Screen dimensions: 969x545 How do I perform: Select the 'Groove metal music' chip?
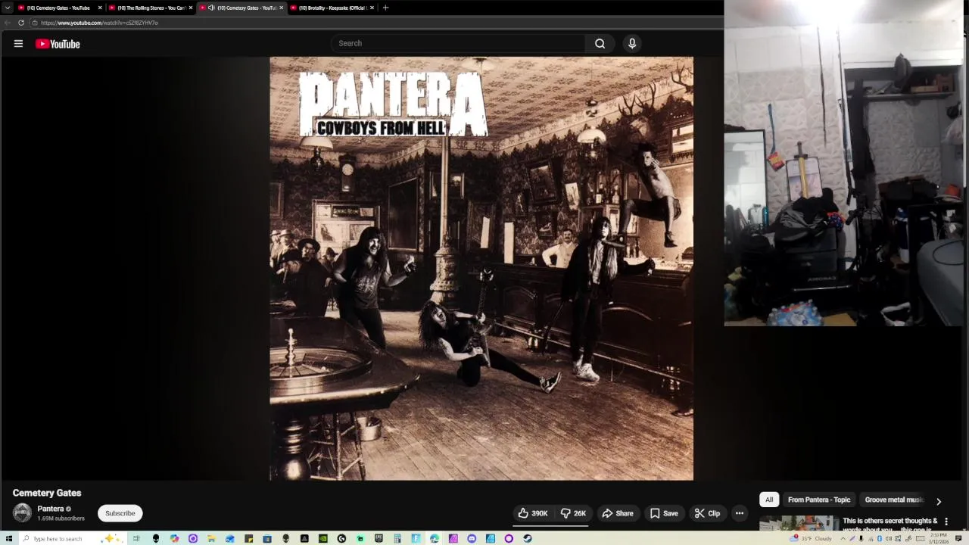click(x=893, y=500)
